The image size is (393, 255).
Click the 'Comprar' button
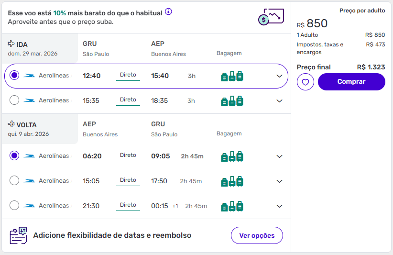351,82
